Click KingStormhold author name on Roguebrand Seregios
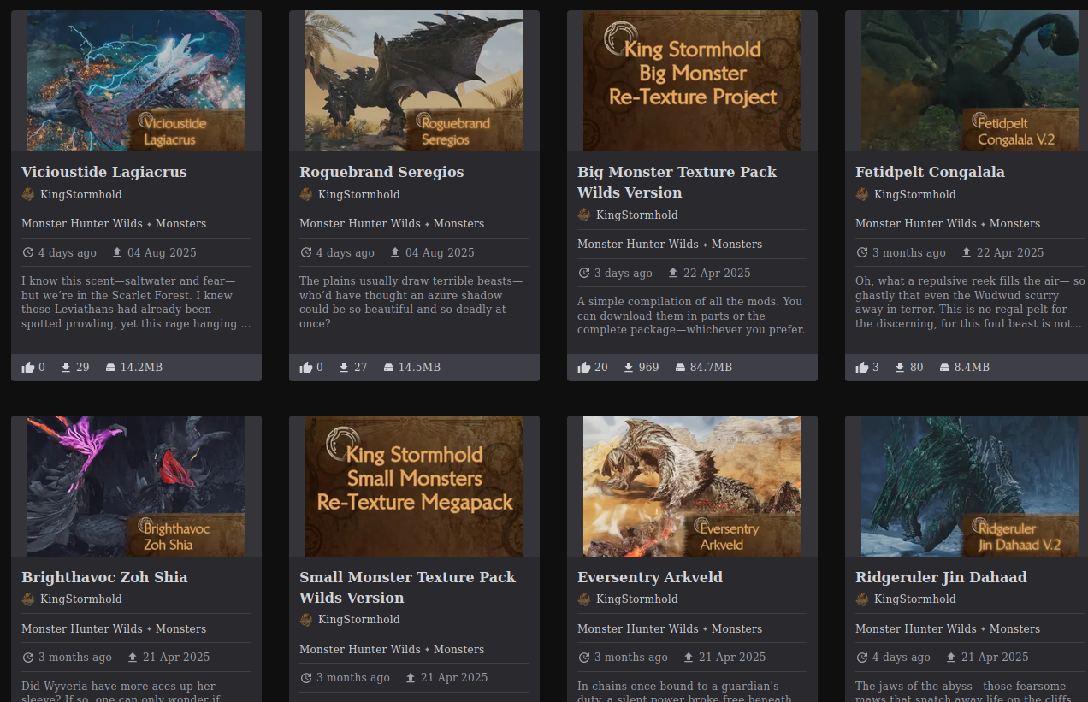 (x=359, y=194)
